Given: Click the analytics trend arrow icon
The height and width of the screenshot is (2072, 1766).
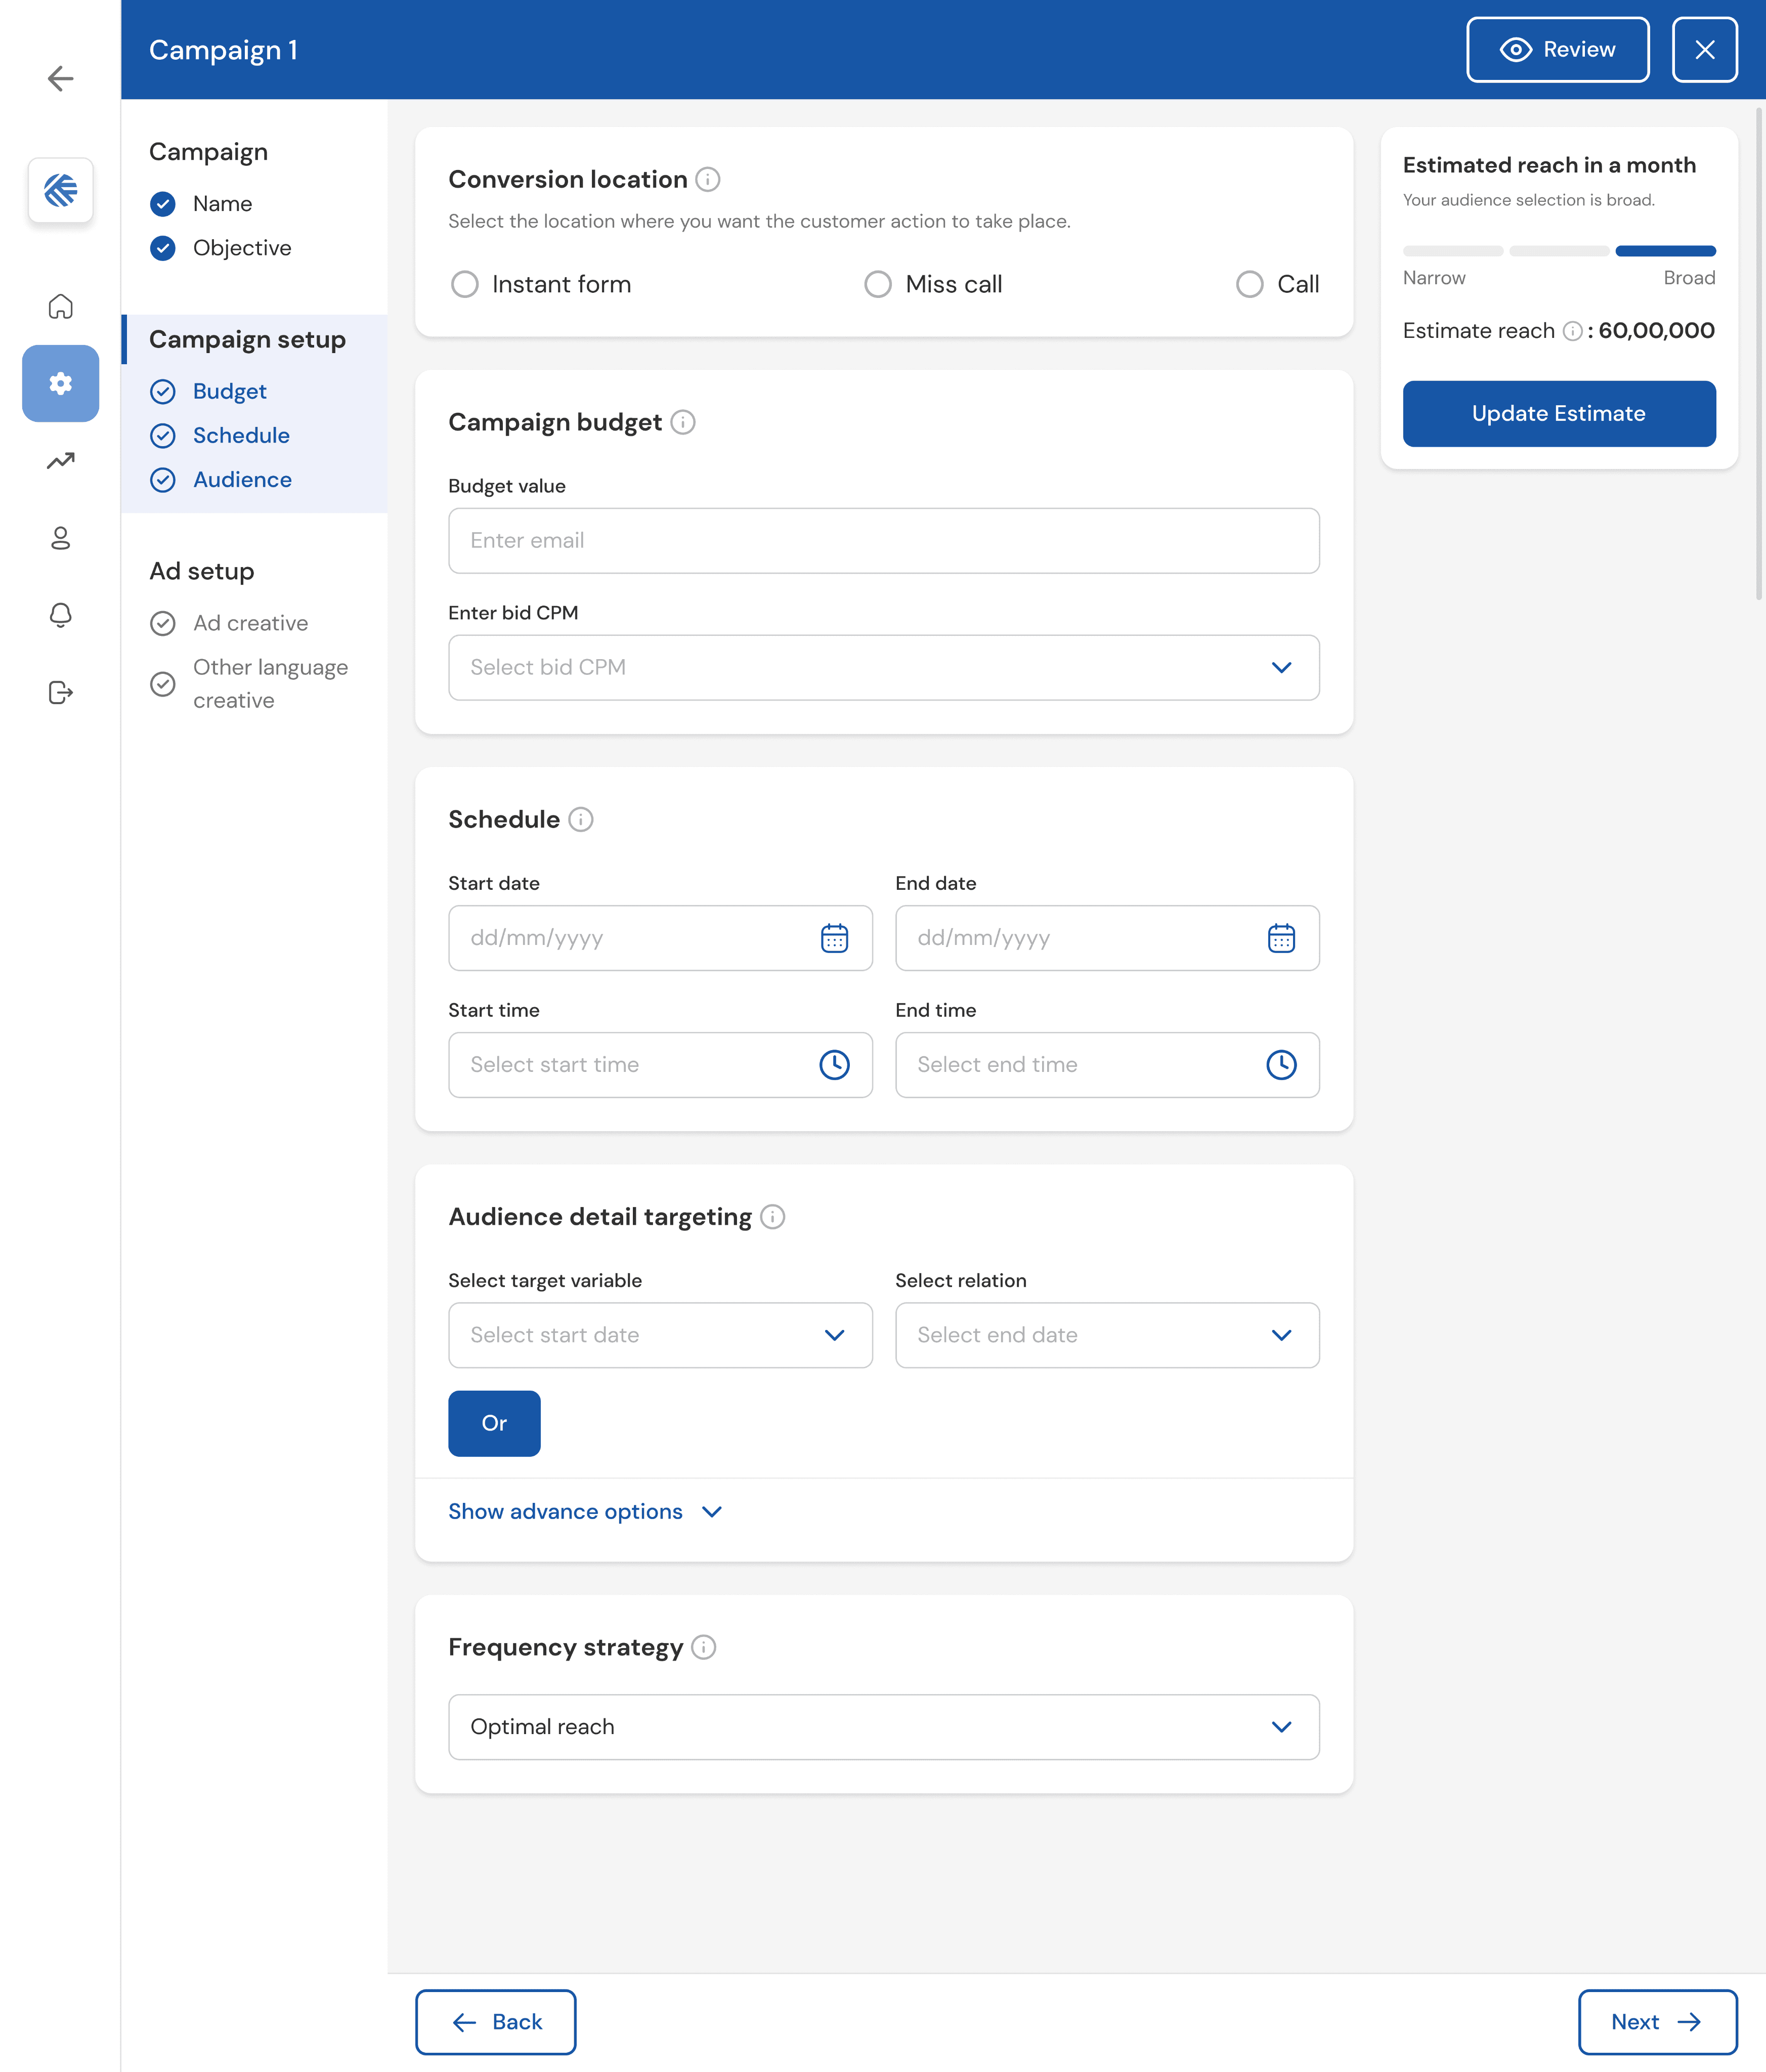Looking at the screenshot, I should pyautogui.click(x=61, y=461).
